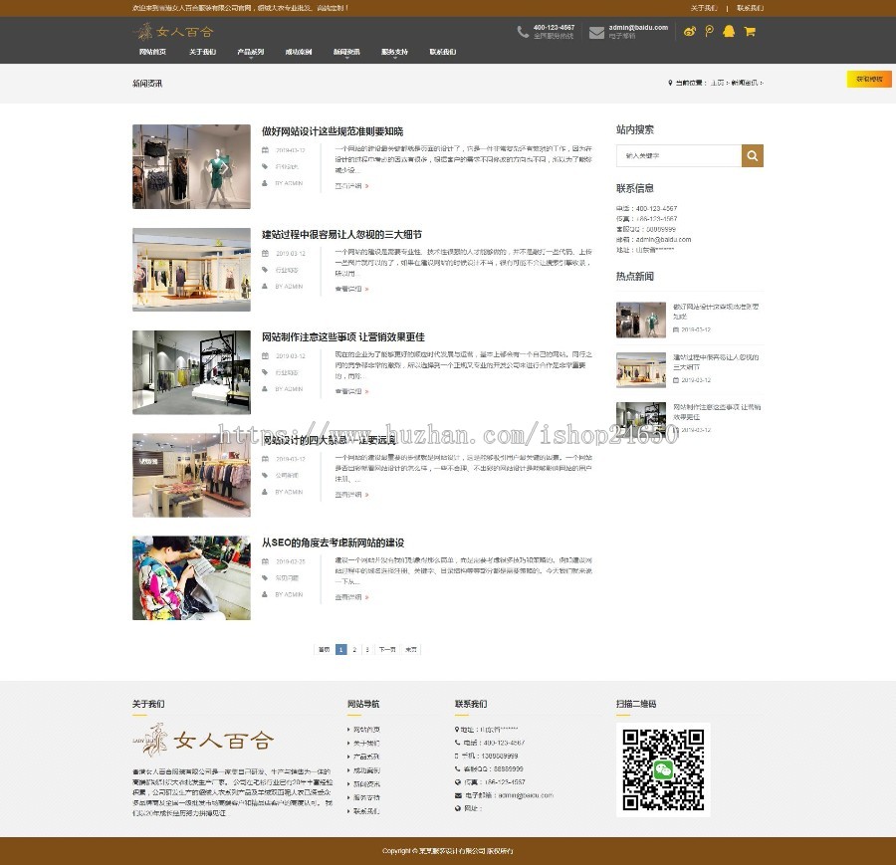Click the mannequin store thumbnail of first article
896x865 pixels.
coord(191,166)
